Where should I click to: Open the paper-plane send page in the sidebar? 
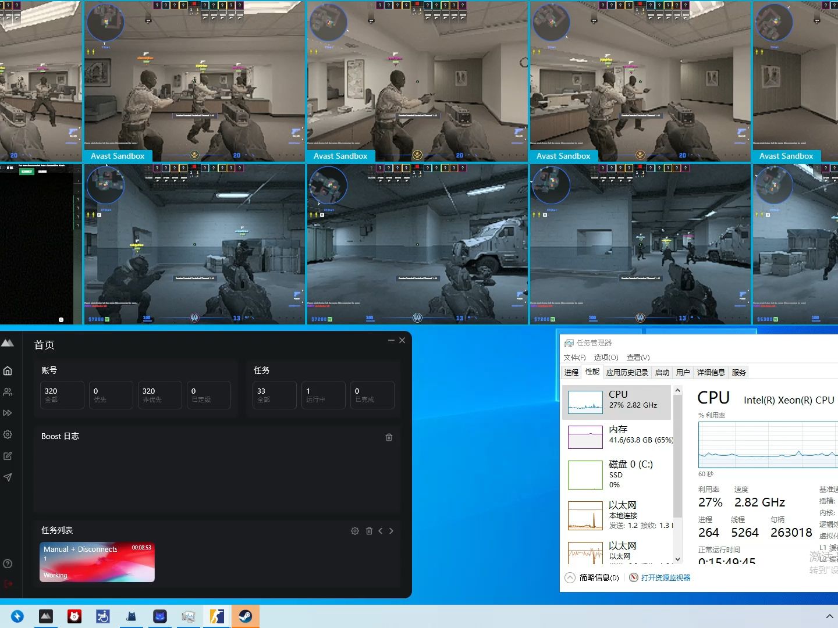[8, 477]
